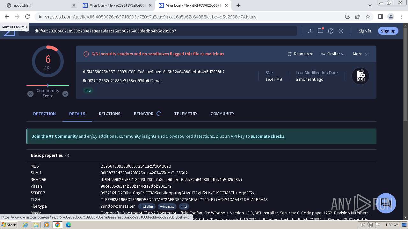Viewport: 408px width, 229px height.
Task: Click the automate checks link
Action: coord(268,136)
